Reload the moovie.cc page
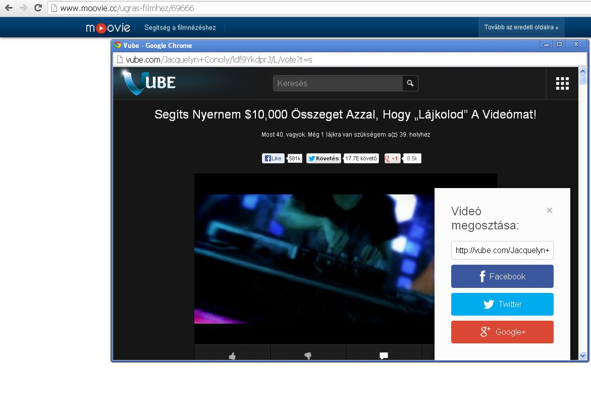This screenshot has height=418, width=591. (37, 8)
